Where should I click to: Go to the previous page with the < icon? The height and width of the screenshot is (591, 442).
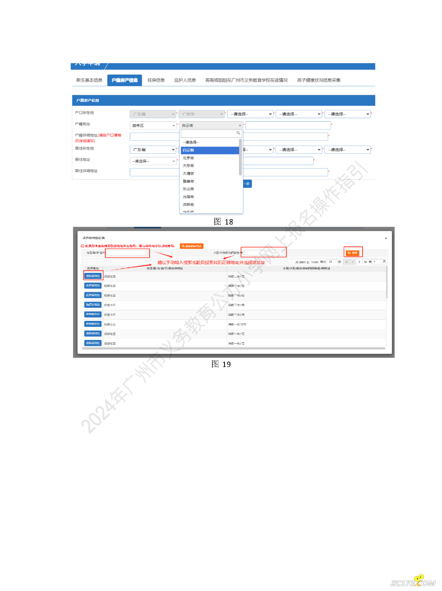point(353,262)
